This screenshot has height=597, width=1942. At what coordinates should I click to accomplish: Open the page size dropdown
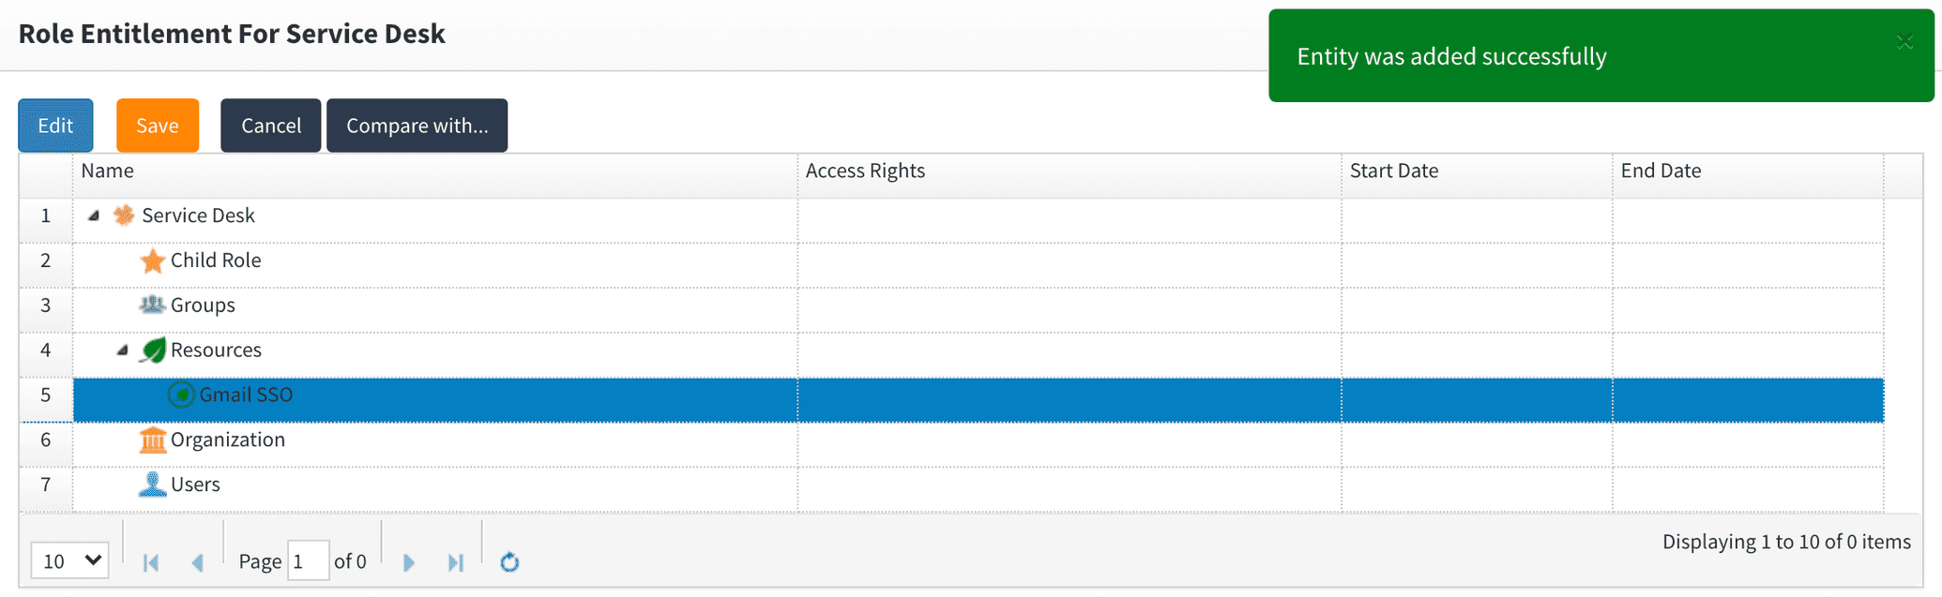[x=70, y=560]
